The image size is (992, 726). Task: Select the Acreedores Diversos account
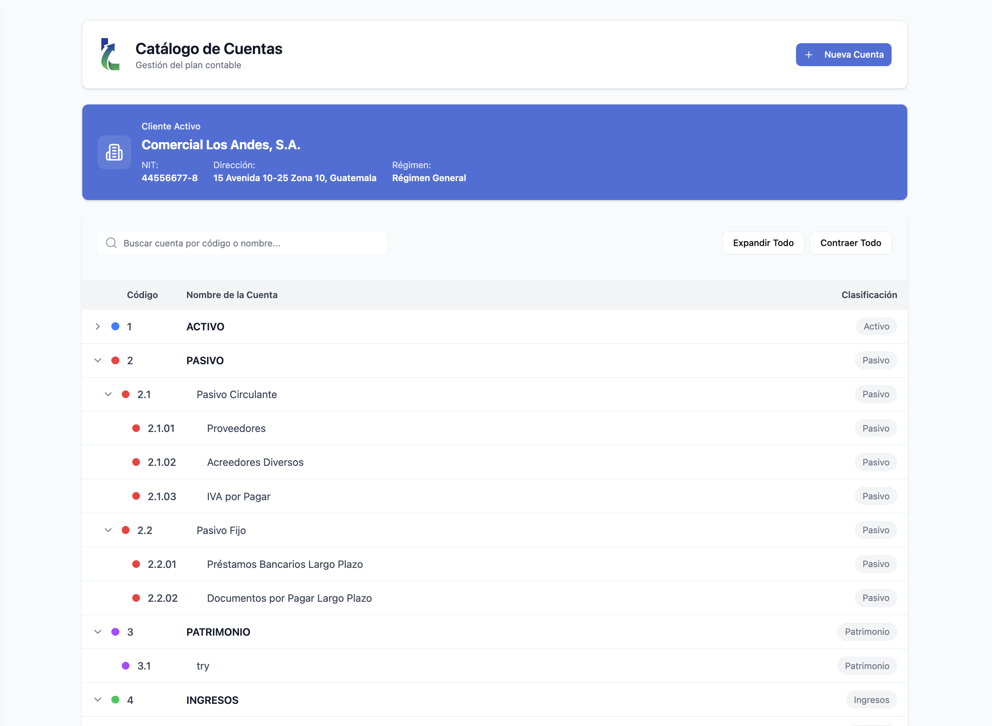coord(495,462)
